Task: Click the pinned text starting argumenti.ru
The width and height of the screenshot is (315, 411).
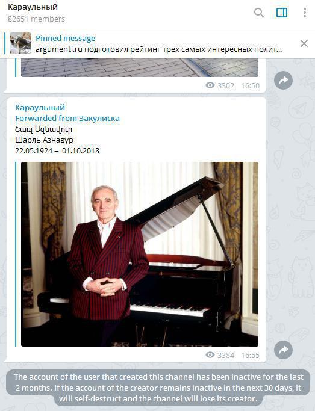Action: pyautogui.click(x=158, y=49)
